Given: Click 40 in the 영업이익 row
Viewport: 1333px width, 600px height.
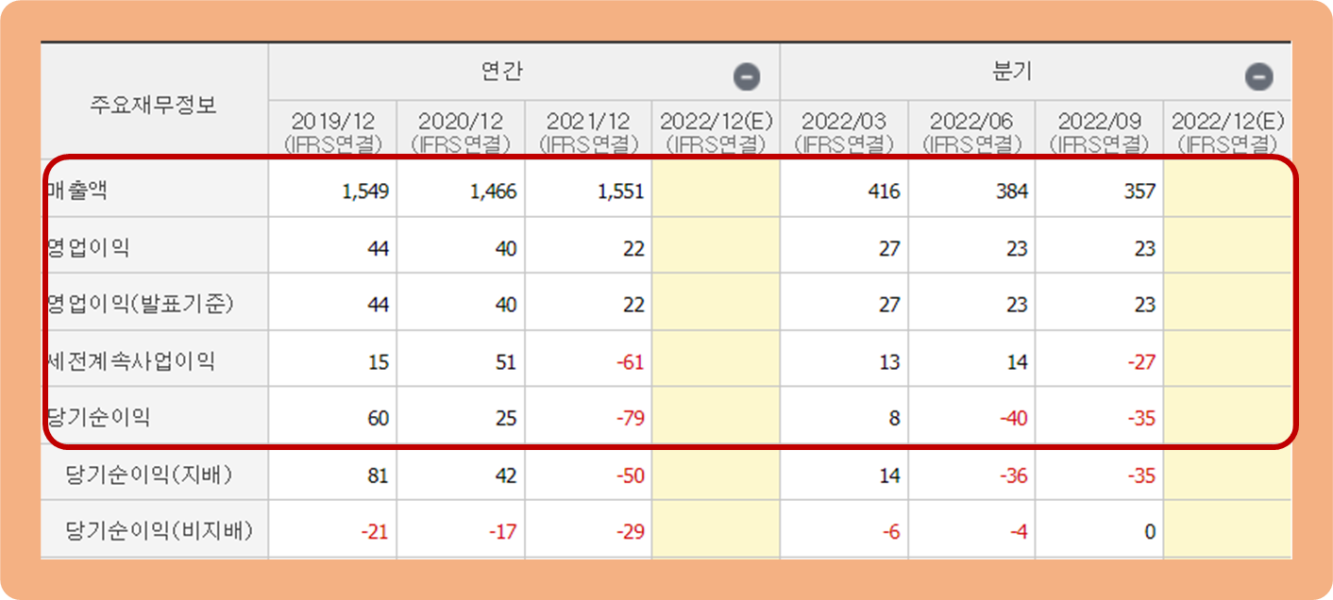Looking at the screenshot, I should (x=506, y=249).
